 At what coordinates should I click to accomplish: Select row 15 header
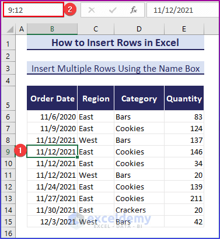8,222
